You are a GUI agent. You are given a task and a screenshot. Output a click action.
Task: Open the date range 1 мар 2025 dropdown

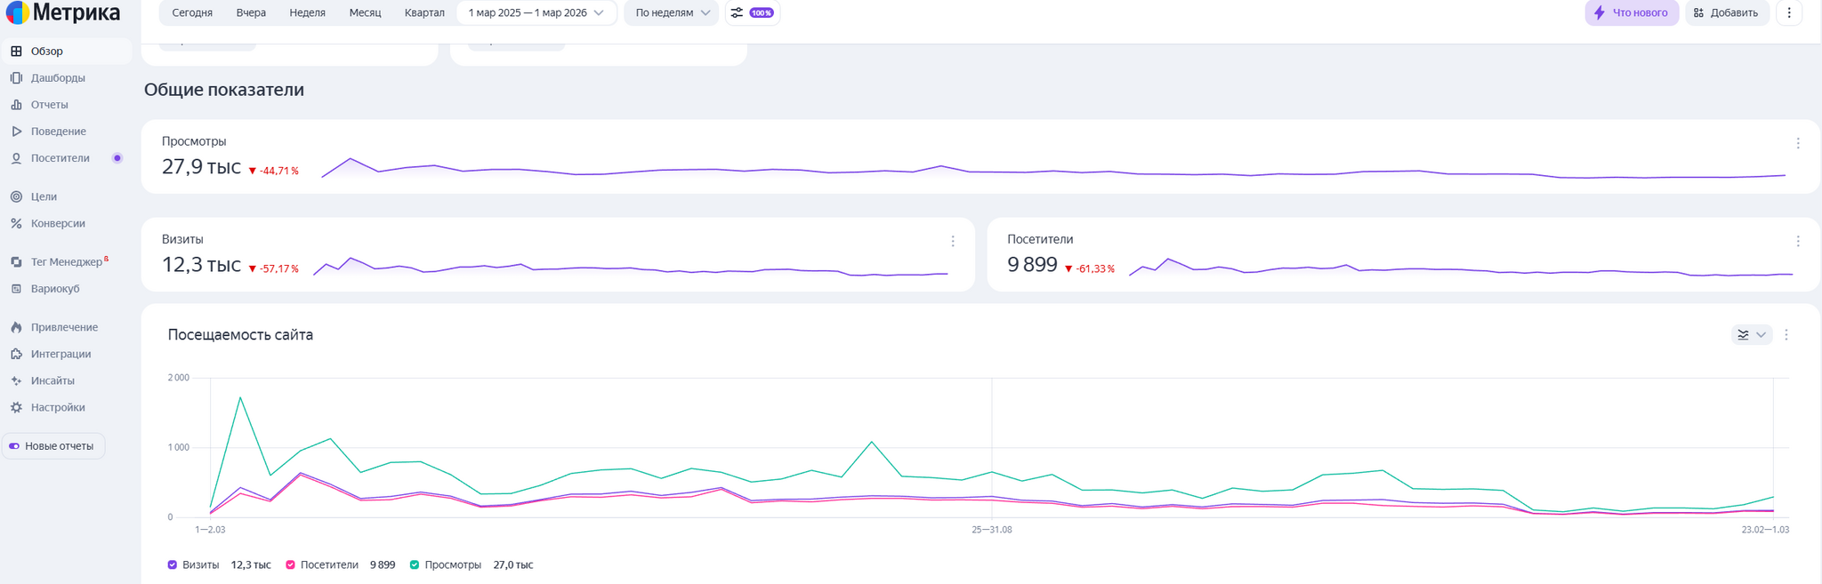[x=536, y=12]
